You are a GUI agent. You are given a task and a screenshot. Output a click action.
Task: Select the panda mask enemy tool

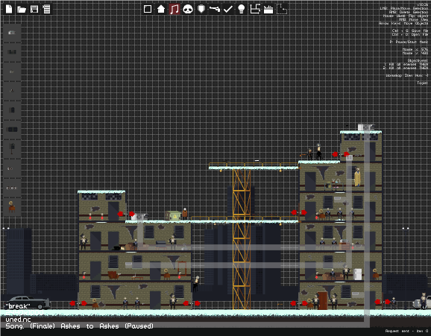[x=188, y=10]
